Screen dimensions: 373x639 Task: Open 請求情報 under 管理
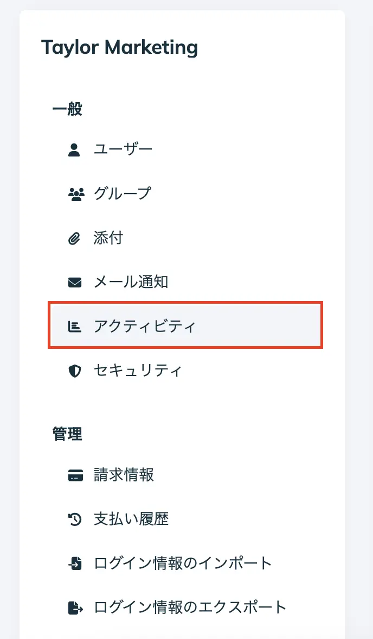click(x=124, y=475)
